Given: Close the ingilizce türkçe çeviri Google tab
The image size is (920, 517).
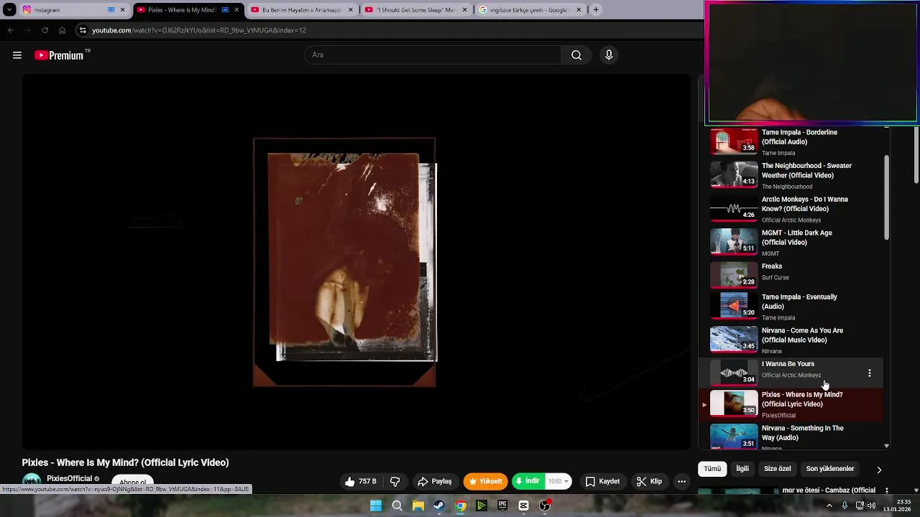Looking at the screenshot, I should point(579,10).
